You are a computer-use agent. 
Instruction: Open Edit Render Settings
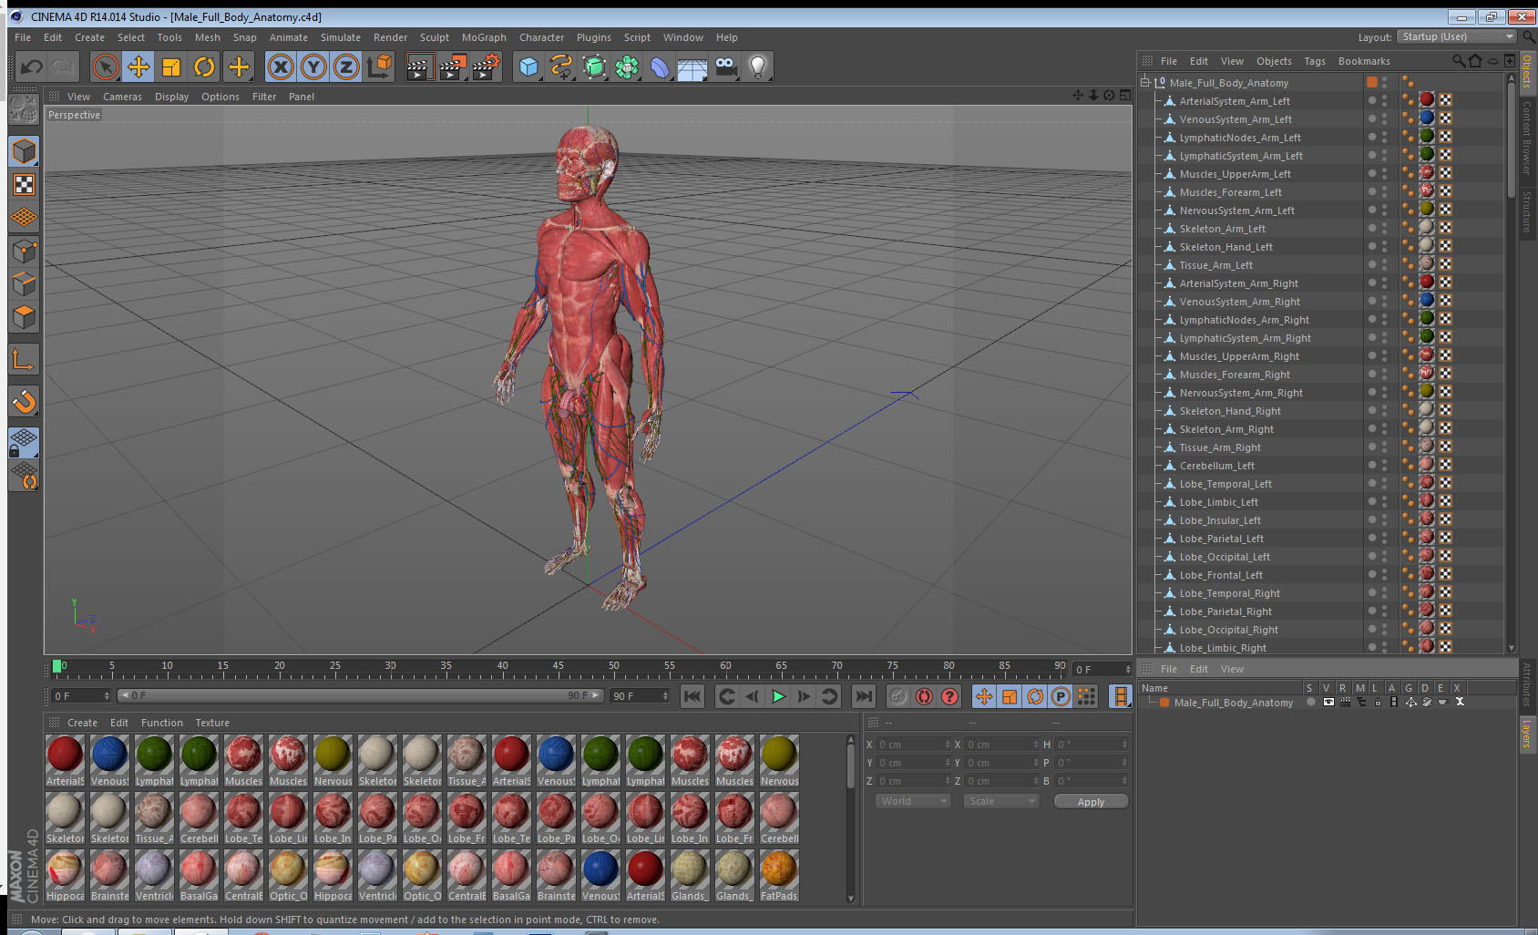tap(487, 67)
